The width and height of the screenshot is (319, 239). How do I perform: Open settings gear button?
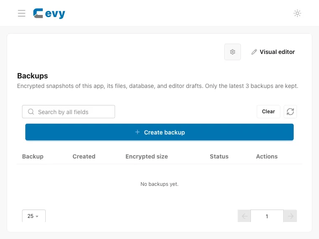pyautogui.click(x=233, y=52)
